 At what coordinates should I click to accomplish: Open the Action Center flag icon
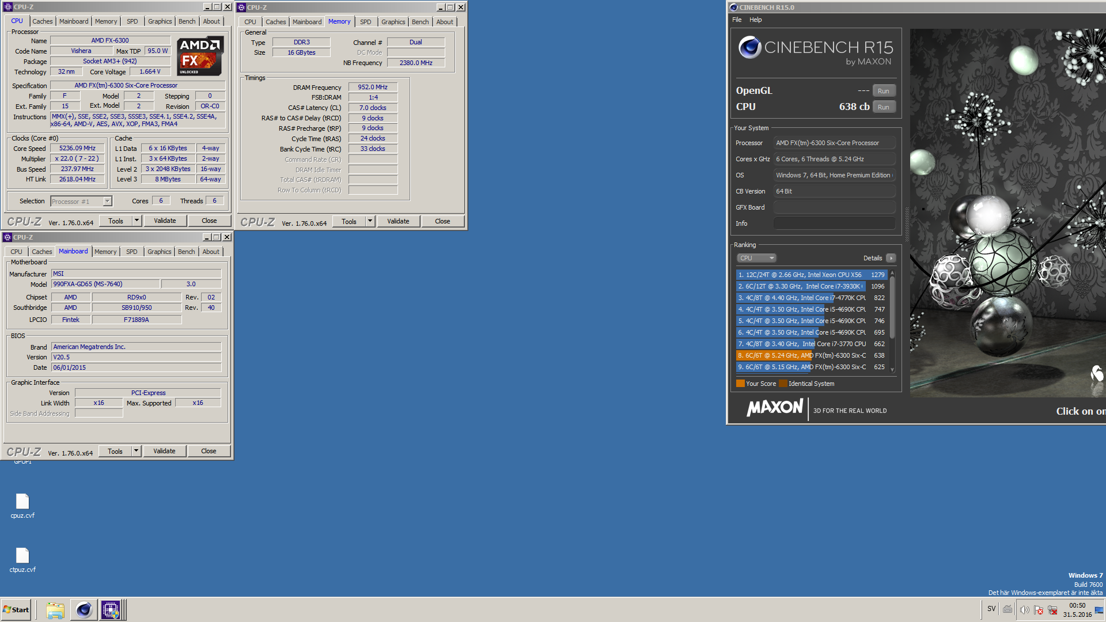point(1039,609)
